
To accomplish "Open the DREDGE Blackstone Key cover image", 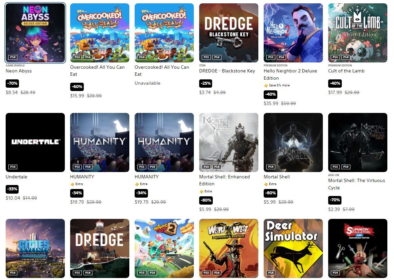I will coord(229,33).
